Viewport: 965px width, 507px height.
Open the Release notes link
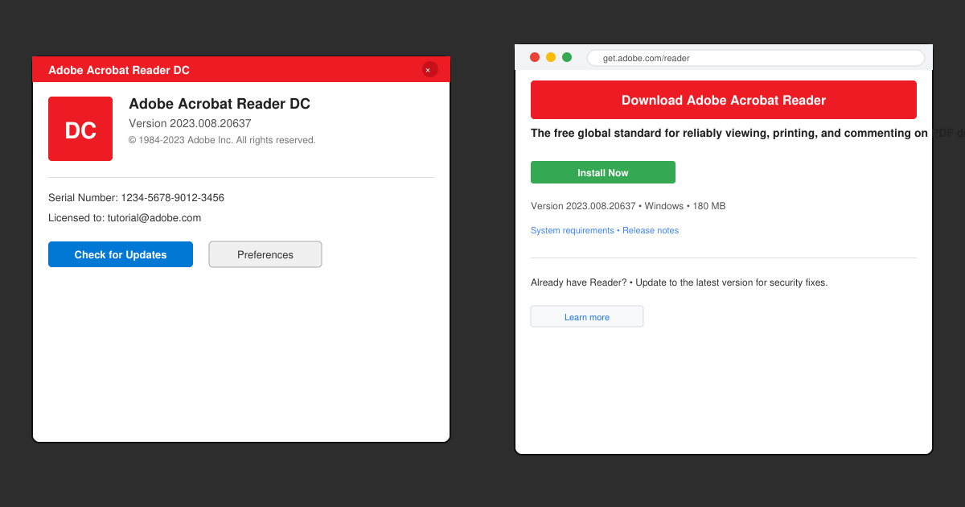coord(651,230)
